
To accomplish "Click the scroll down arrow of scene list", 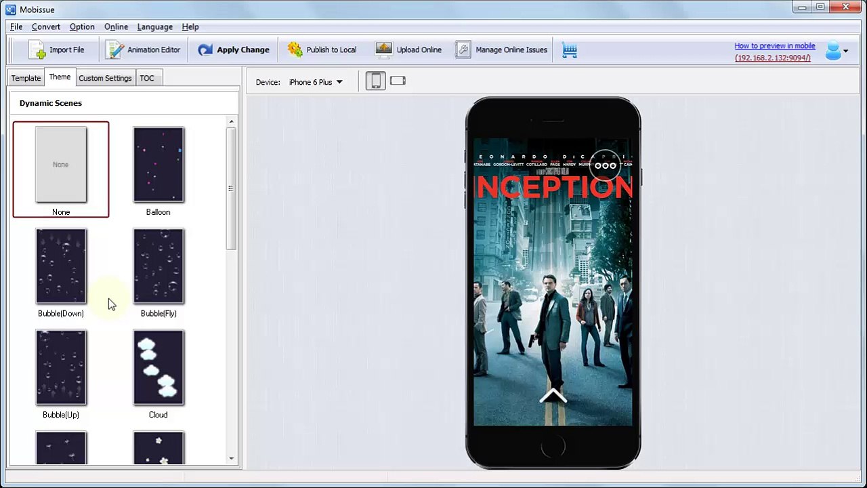I will tap(232, 459).
